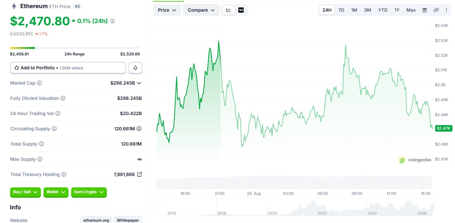Open the calendar date range icon
The image size is (455, 223).
(424, 10)
